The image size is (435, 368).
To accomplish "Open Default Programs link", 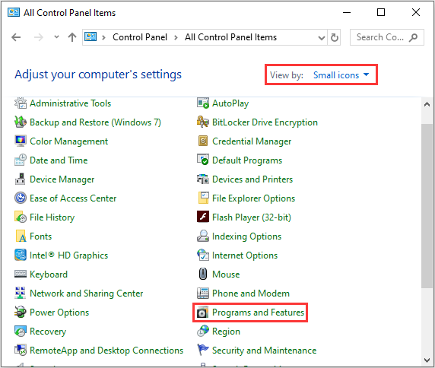I will click(247, 160).
